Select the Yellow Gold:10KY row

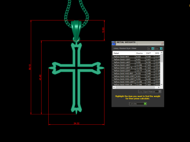pos(136,60)
